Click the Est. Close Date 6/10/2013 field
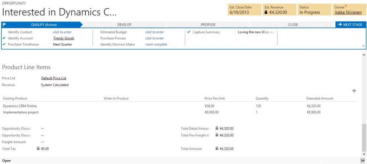Screen dimensions: 367x164 (244, 10)
